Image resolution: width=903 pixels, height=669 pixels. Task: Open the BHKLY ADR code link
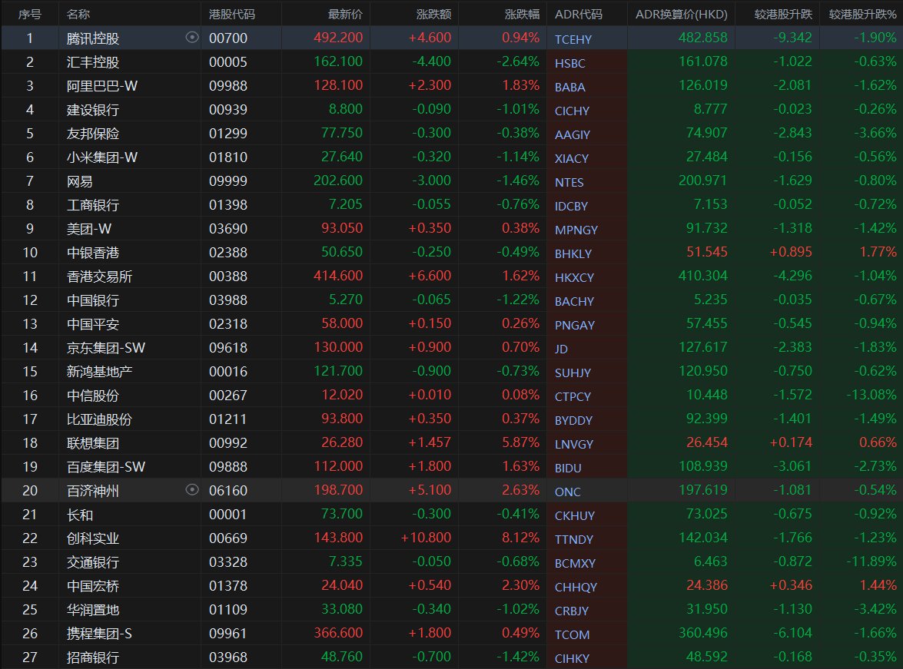(573, 253)
